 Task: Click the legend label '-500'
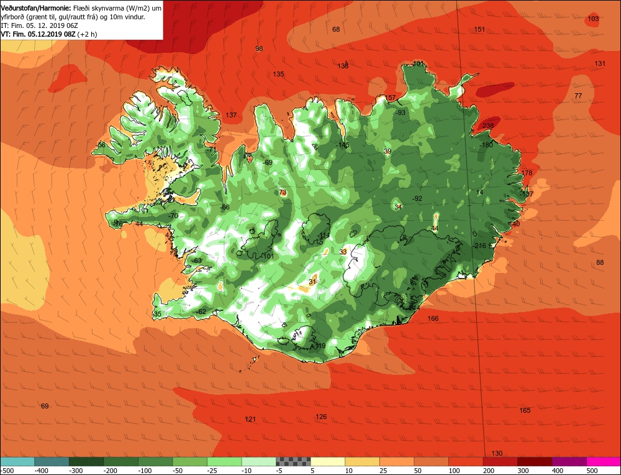pos(7,471)
